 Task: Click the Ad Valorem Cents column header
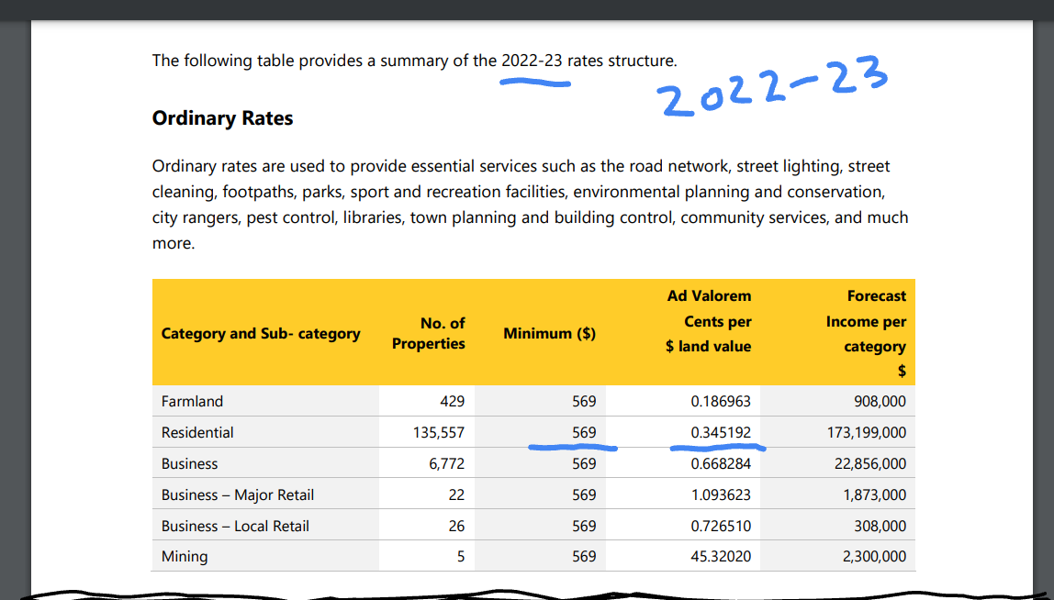709,321
